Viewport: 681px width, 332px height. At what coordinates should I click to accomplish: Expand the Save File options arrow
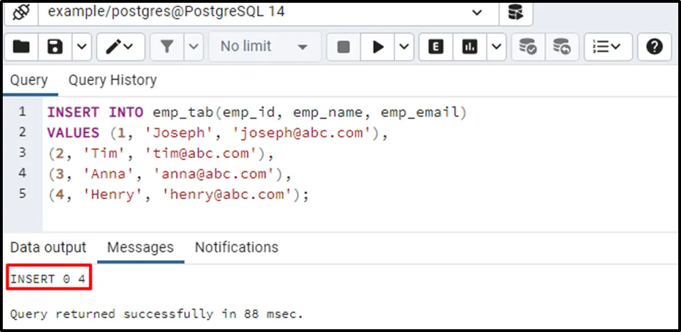[82, 47]
